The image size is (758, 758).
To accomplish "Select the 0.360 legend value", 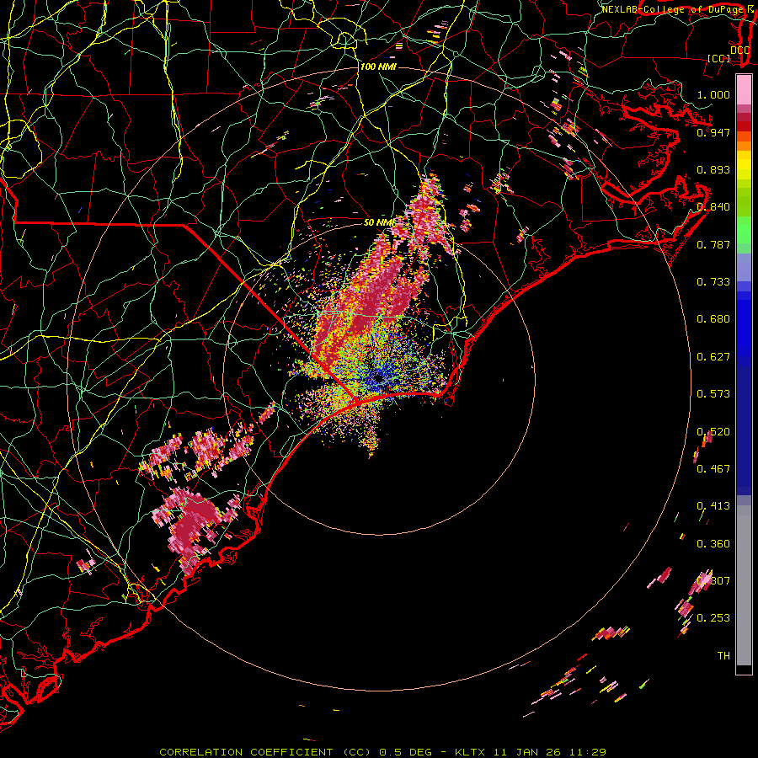I will tap(713, 544).
